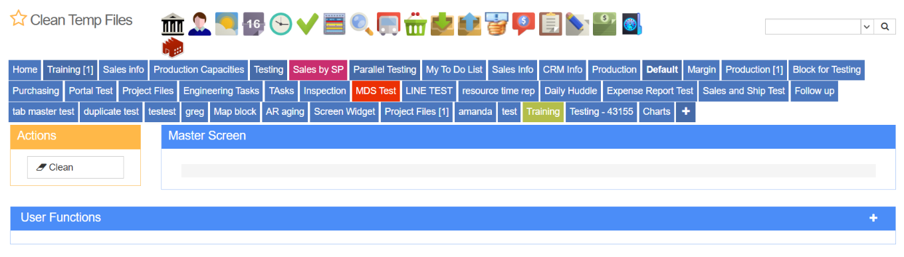Open the user profile person icon
904x257 pixels.
click(x=199, y=25)
